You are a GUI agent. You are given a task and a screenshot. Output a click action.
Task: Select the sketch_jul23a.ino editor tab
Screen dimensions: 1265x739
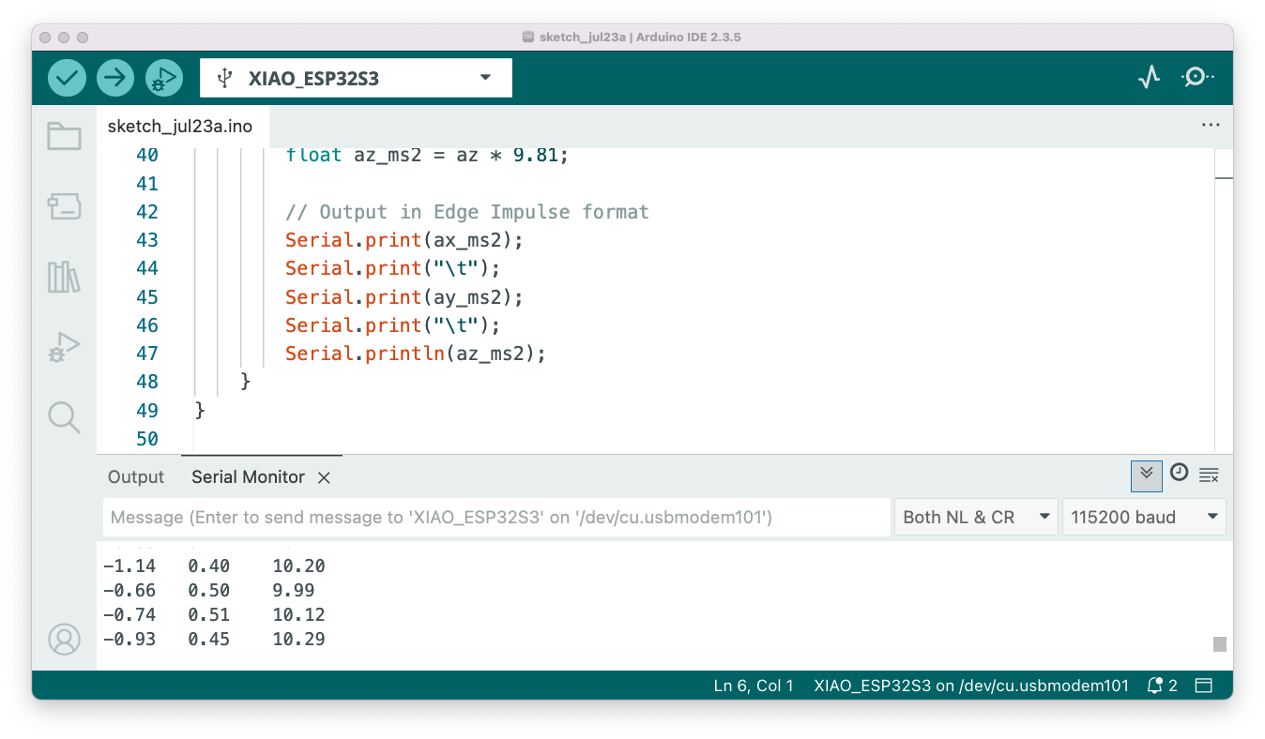pos(180,127)
